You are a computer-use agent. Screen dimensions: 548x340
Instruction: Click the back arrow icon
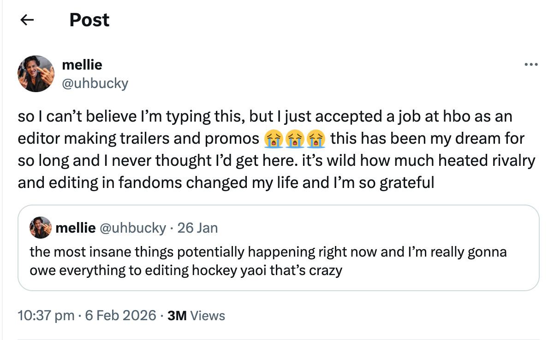coord(27,20)
